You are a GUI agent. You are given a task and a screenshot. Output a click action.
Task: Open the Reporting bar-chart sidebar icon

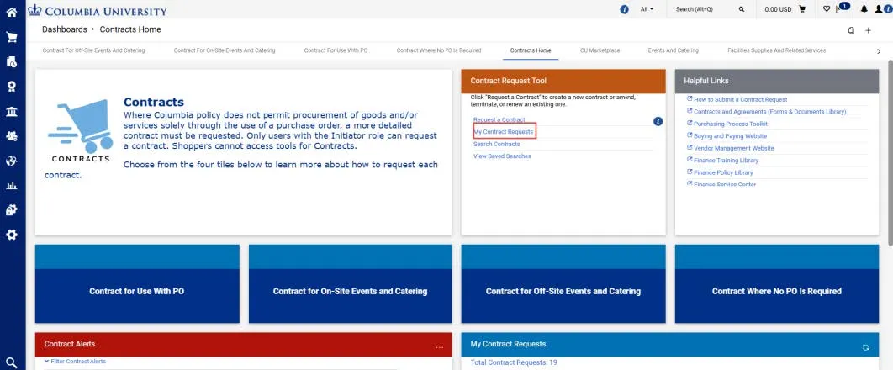click(x=12, y=186)
